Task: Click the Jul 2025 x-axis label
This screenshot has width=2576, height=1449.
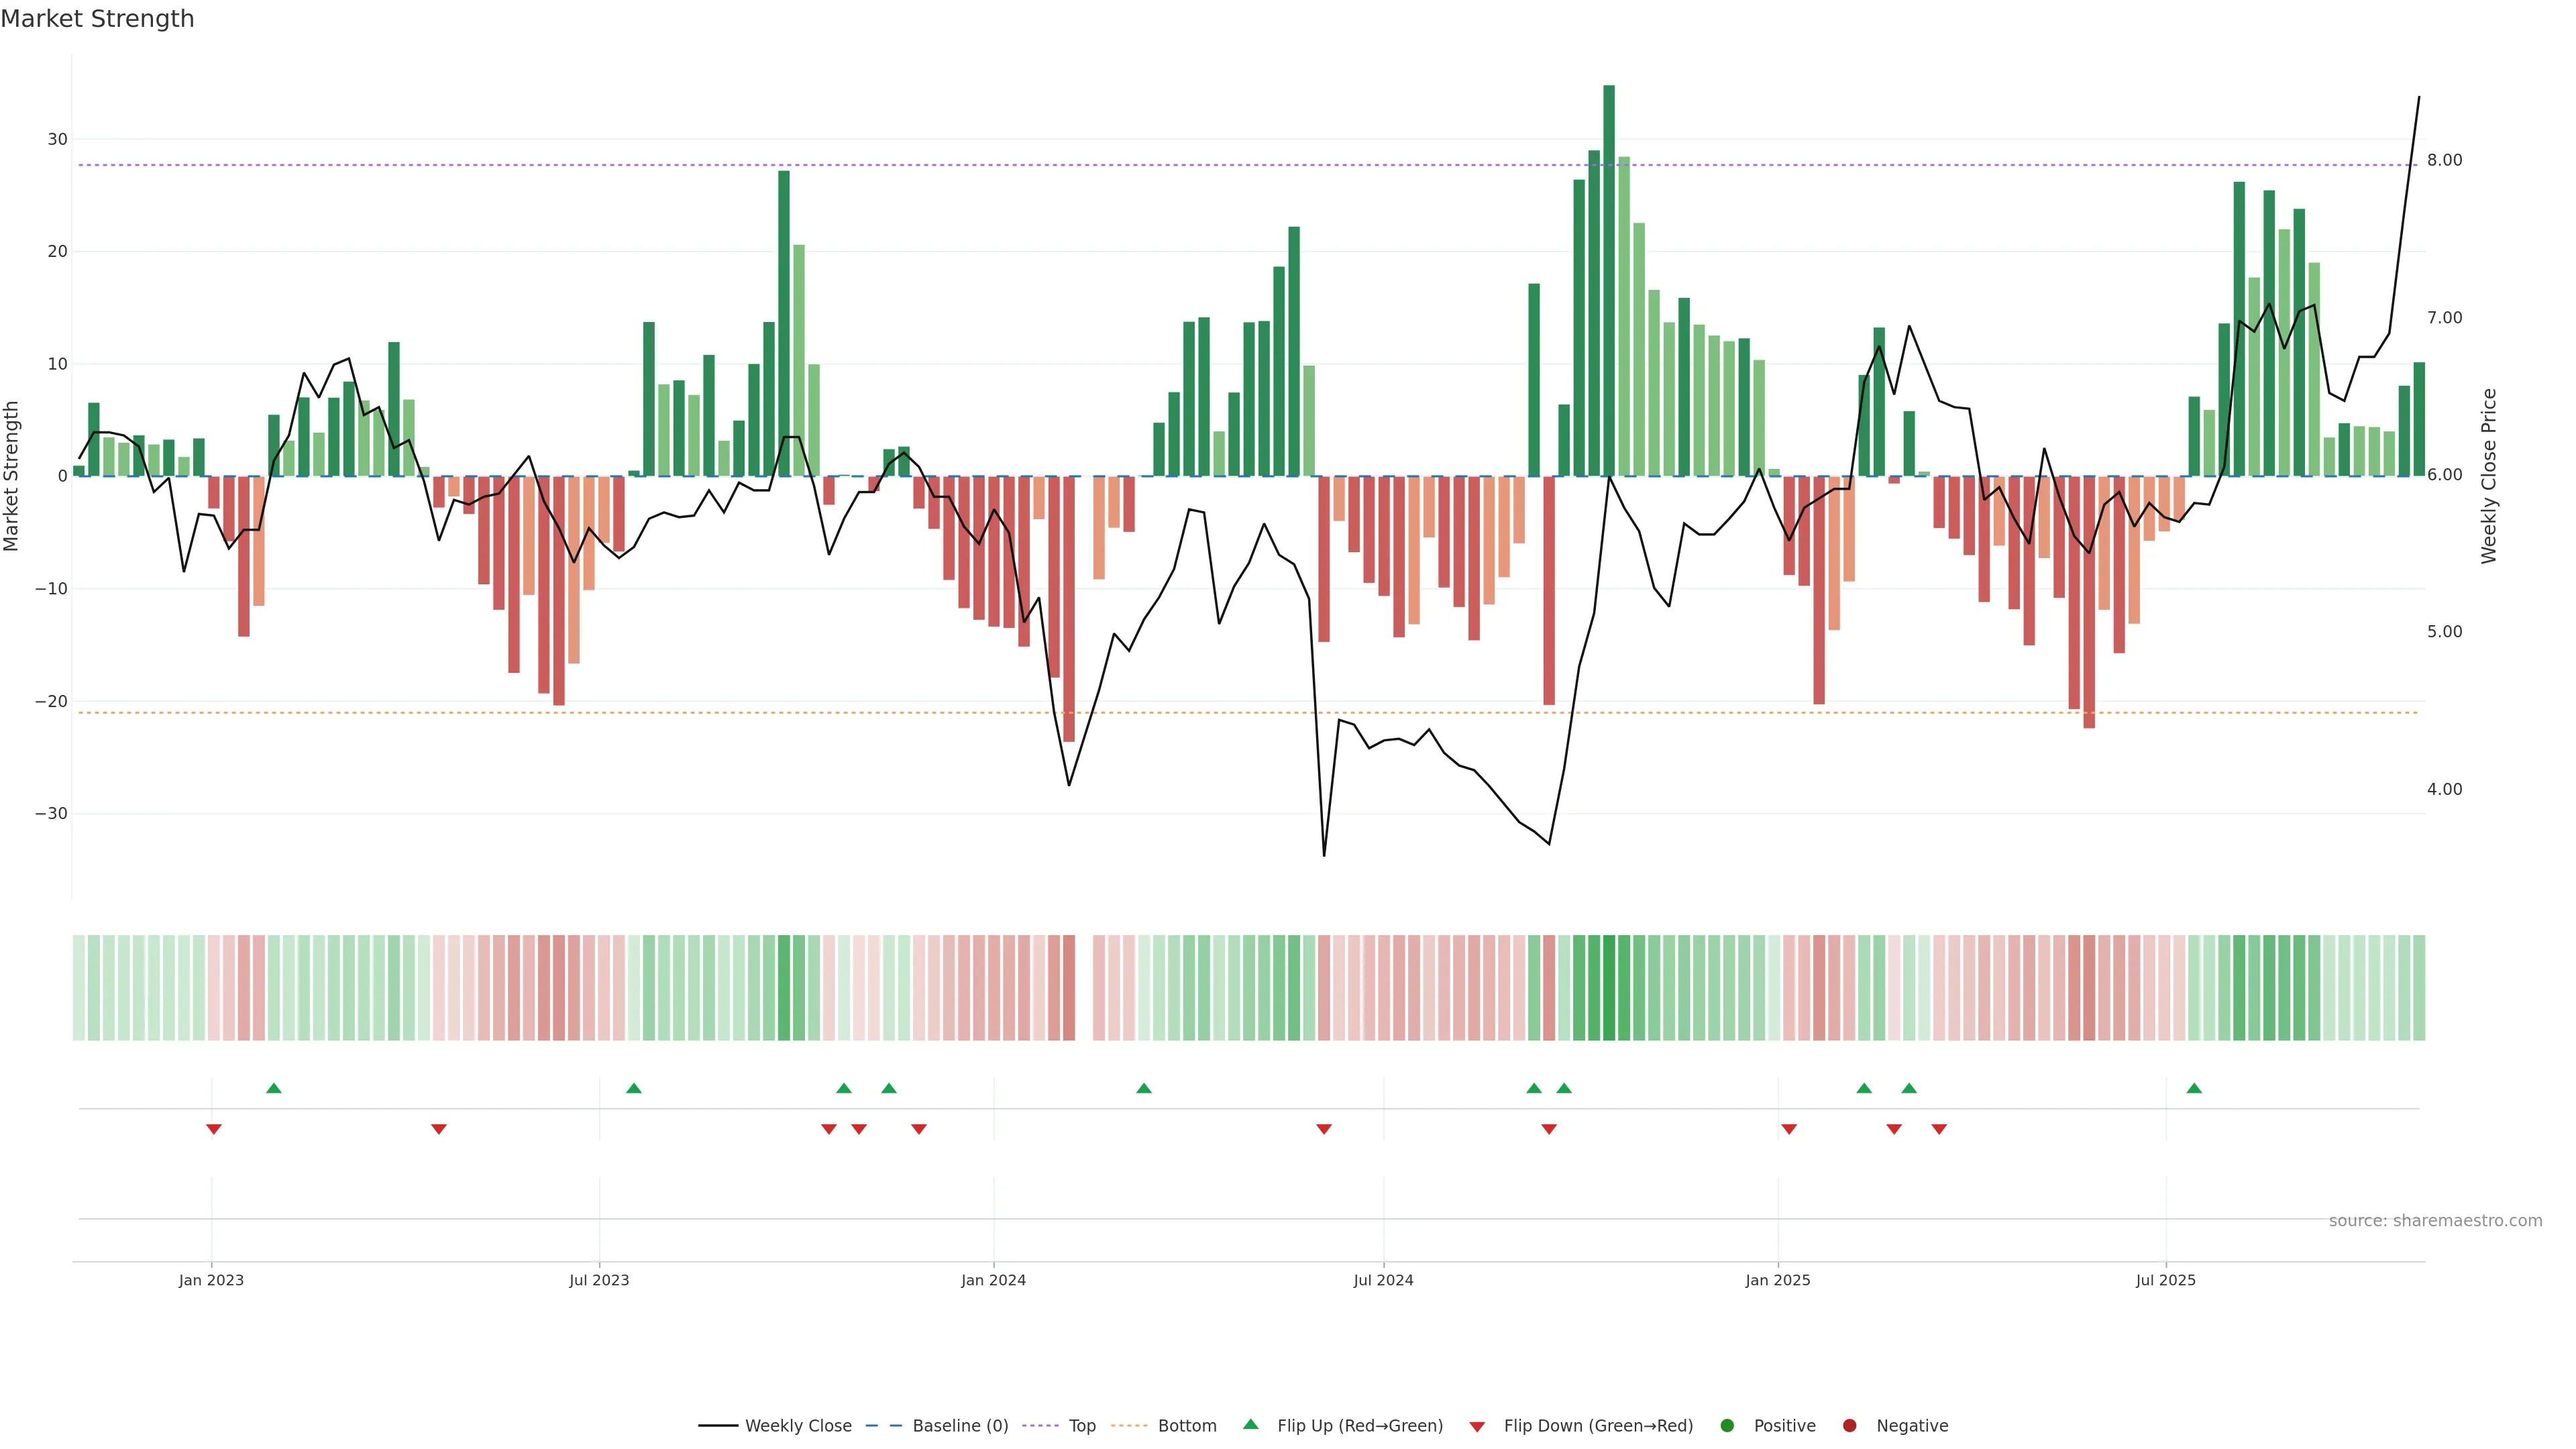Action: 2165,1280
